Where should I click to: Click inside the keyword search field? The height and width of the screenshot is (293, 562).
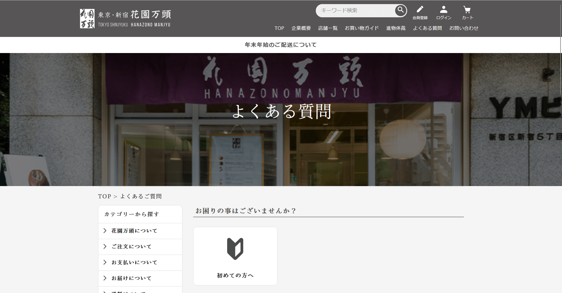tap(357, 10)
